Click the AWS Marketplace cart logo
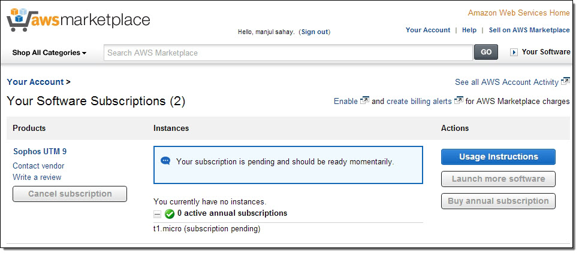Viewport: 579px width, 254px height. point(79,20)
